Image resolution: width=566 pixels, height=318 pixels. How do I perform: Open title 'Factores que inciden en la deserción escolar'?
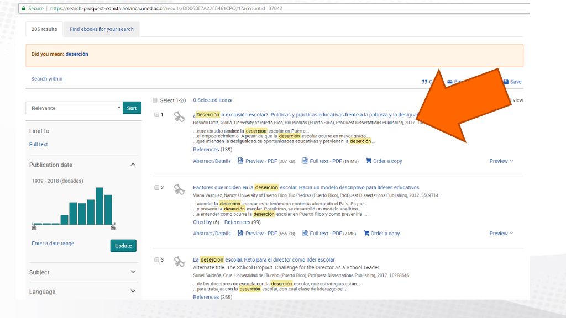(306, 188)
